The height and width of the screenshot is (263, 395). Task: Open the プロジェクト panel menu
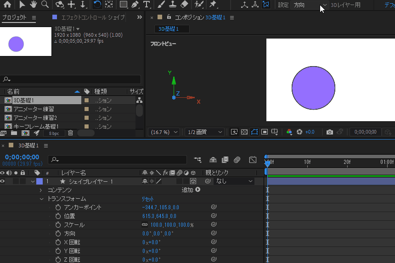[34, 17]
